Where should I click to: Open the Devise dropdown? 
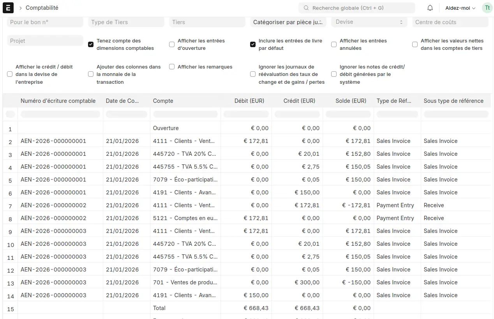369,22
